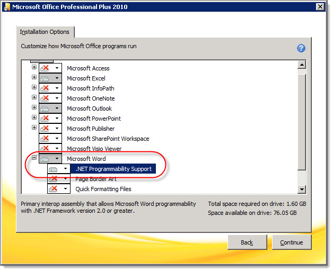This screenshot has width=333, height=271.
Task: Collapse the Microsoft Word tree node
Action: coord(34,158)
